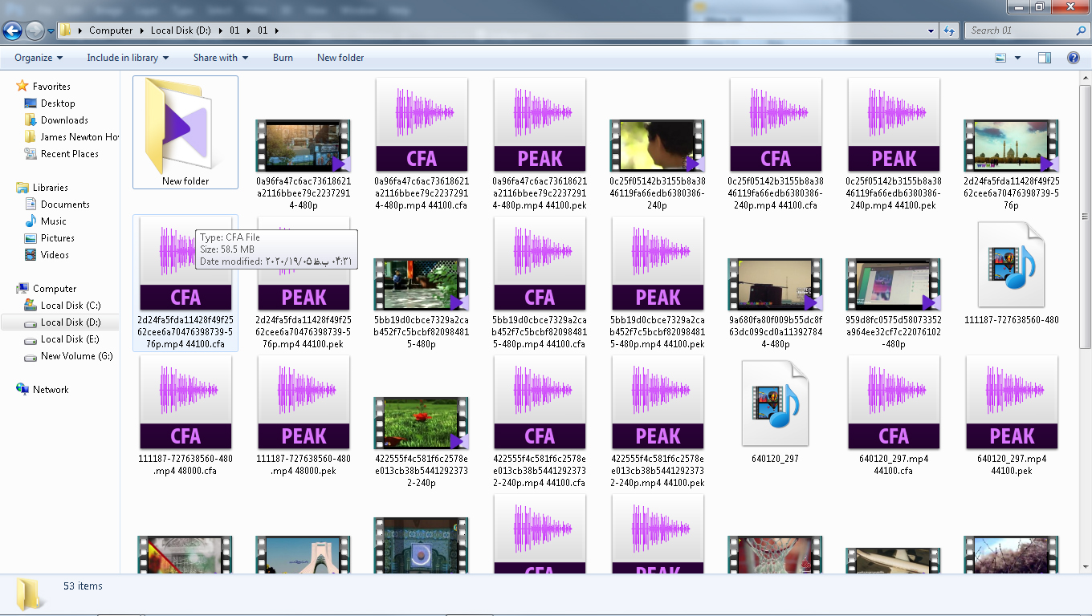Select CFA file 111187-727638560-480.mp4 48000.cfa
Viewport: 1092px width, 616px height.
pyautogui.click(x=185, y=403)
